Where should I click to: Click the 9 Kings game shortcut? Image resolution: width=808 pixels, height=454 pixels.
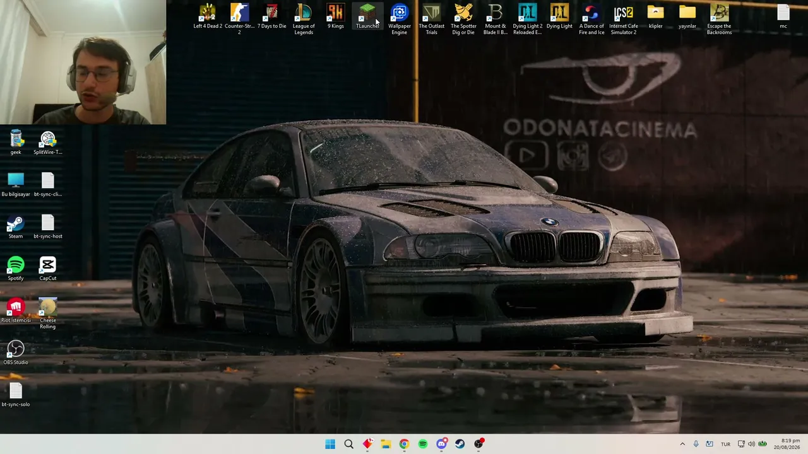336,17
